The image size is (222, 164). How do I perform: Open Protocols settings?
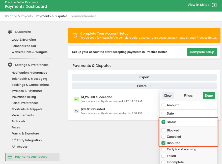(18, 121)
